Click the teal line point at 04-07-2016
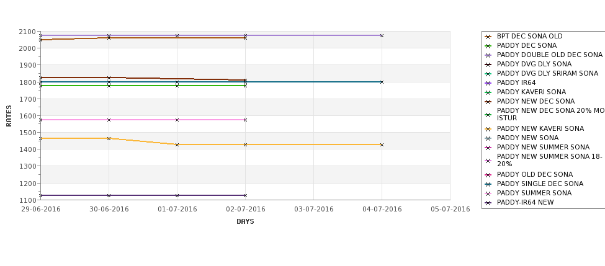Screen dimensions: 605x266 382,82
